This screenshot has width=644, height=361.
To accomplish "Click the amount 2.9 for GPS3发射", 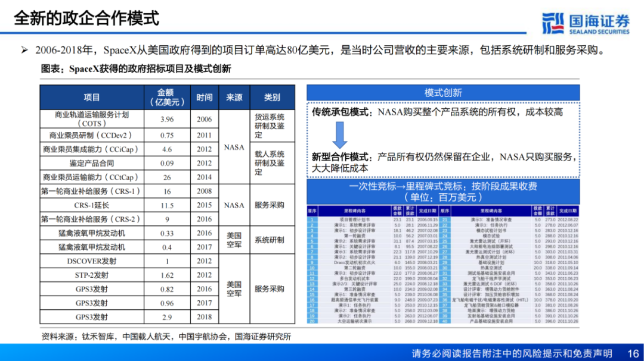I will pyautogui.click(x=167, y=317).
